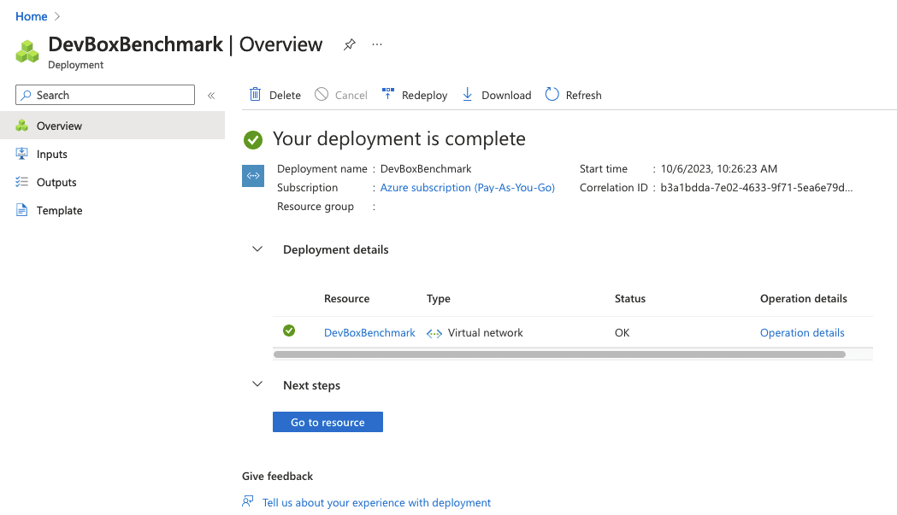Click the Operation details link

pyautogui.click(x=801, y=333)
